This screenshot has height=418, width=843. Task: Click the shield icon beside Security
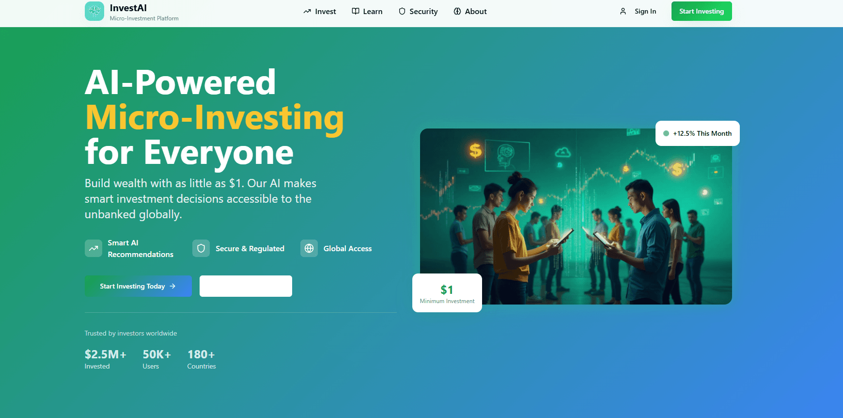pyautogui.click(x=402, y=11)
